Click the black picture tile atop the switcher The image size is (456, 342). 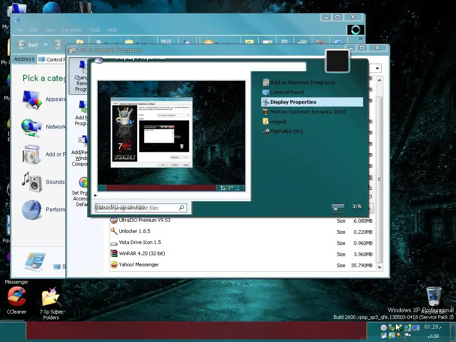click(338, 61)
